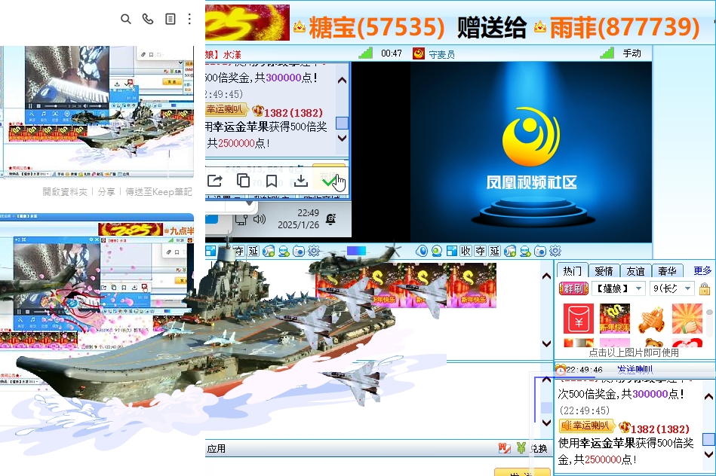Click the phone call icon
716x476 pixels.
147,19
